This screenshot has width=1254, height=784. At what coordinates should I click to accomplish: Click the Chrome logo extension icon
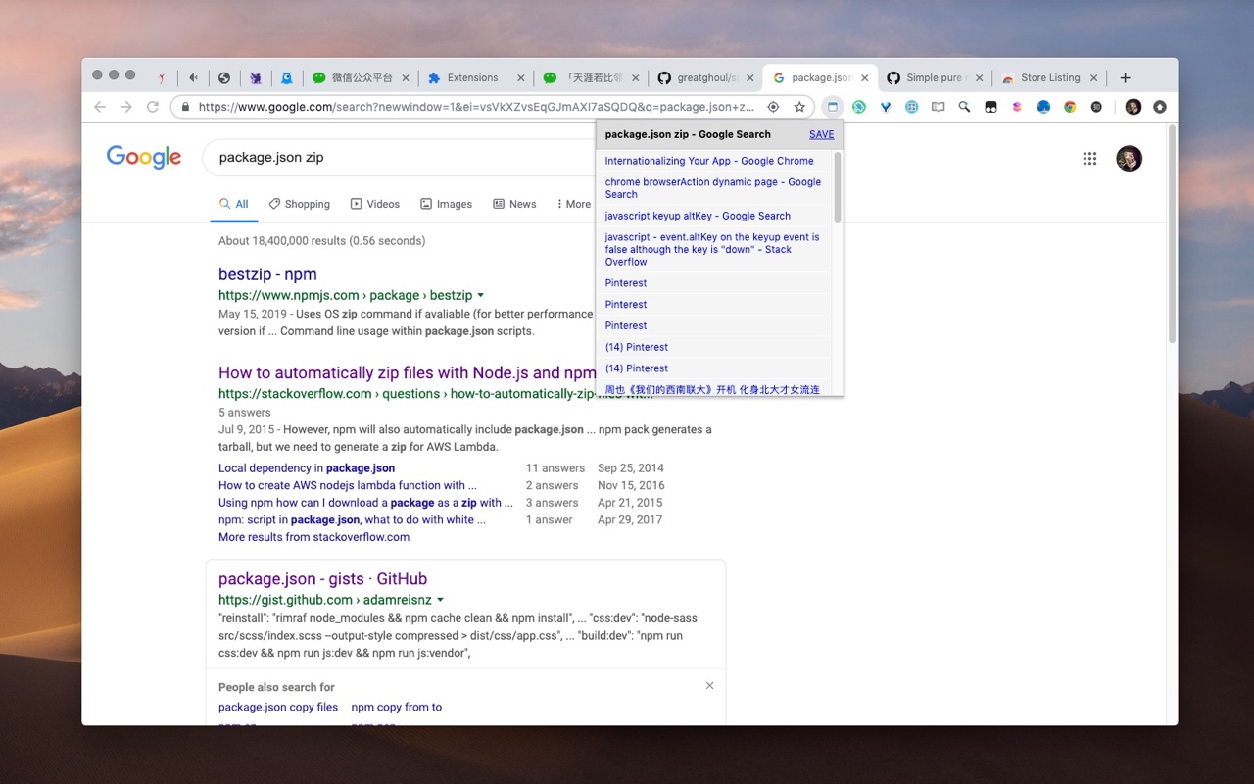[x=1070, y=107]
